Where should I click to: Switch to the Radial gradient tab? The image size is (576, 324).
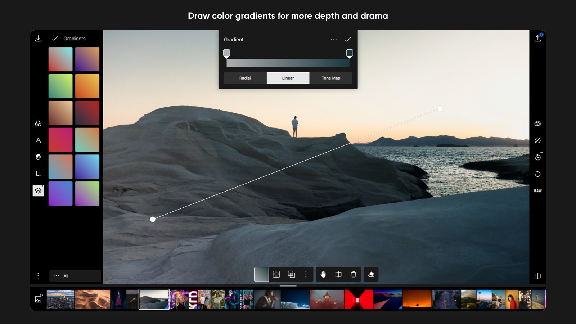pos(245,78)
